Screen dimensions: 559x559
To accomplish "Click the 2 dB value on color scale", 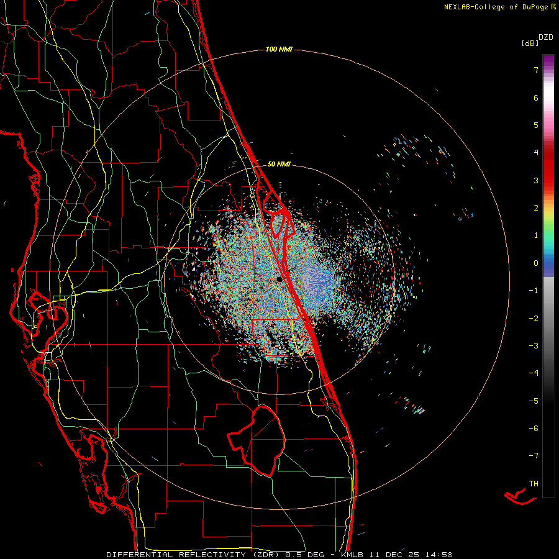I will click(x=536, y=208).
